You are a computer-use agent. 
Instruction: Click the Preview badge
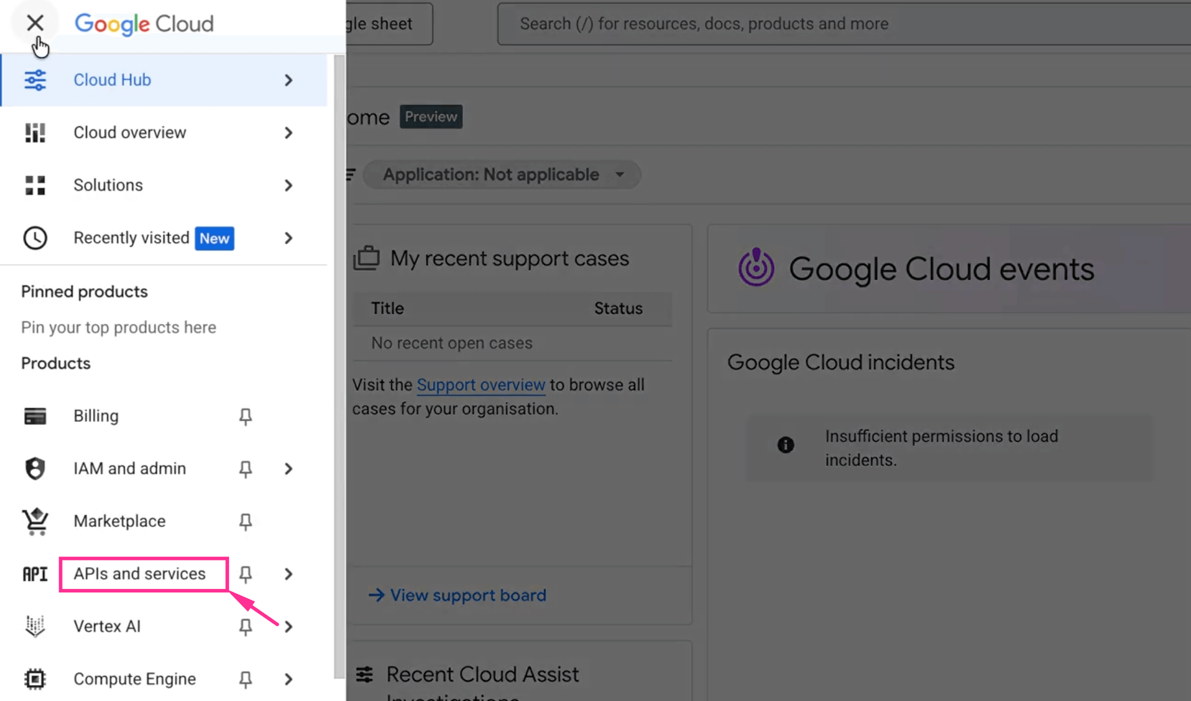(431, 116)
